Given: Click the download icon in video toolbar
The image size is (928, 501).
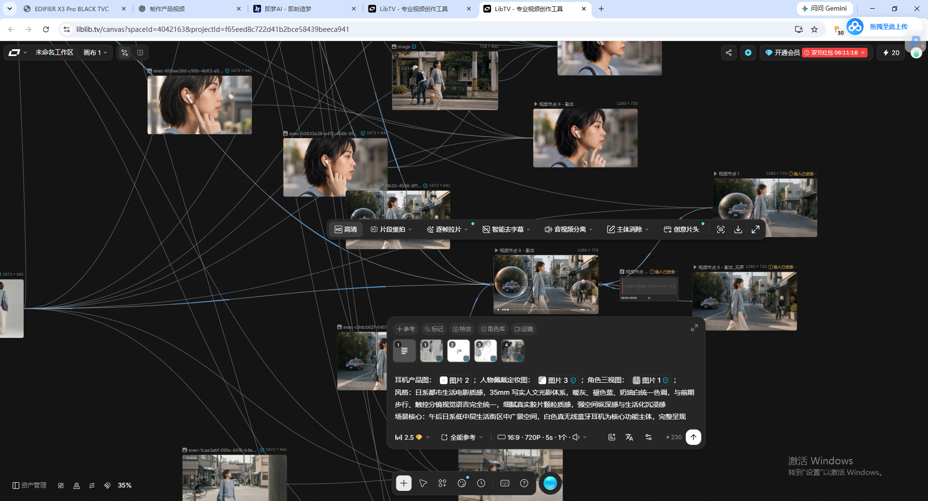Looking at the screenshot, I should coord(738,229).
